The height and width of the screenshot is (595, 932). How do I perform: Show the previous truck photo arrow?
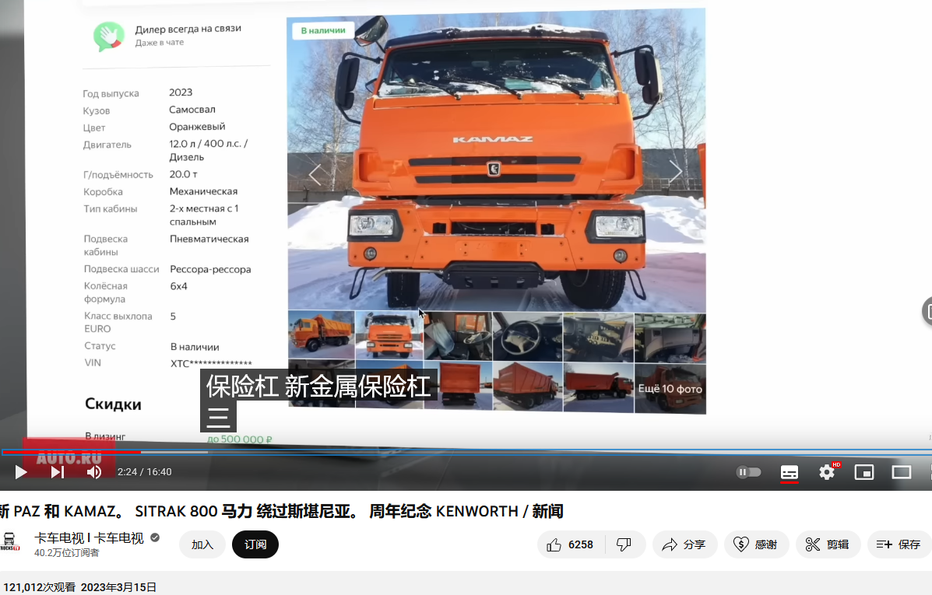coord(315,174)
